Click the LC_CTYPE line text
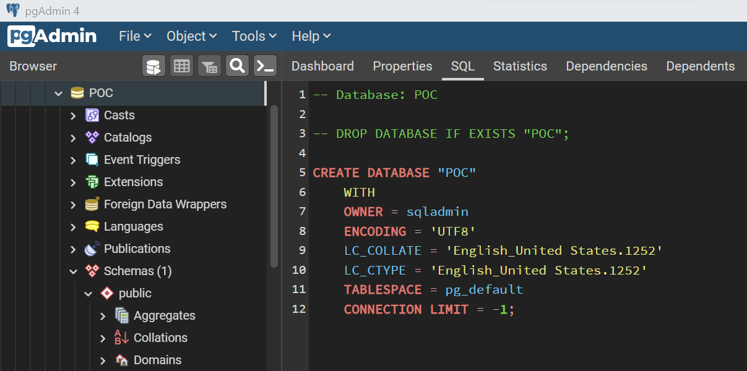 click(496, 270)
